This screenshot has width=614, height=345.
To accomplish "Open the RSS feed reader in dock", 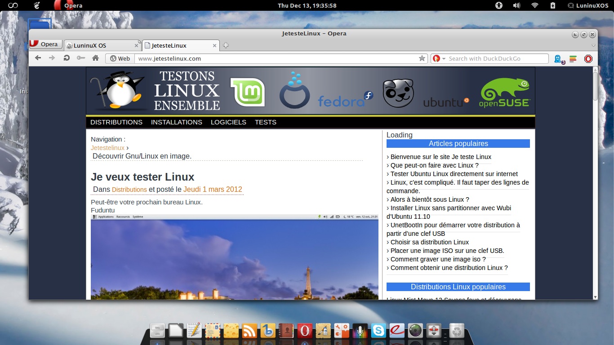I will [249, 331].
